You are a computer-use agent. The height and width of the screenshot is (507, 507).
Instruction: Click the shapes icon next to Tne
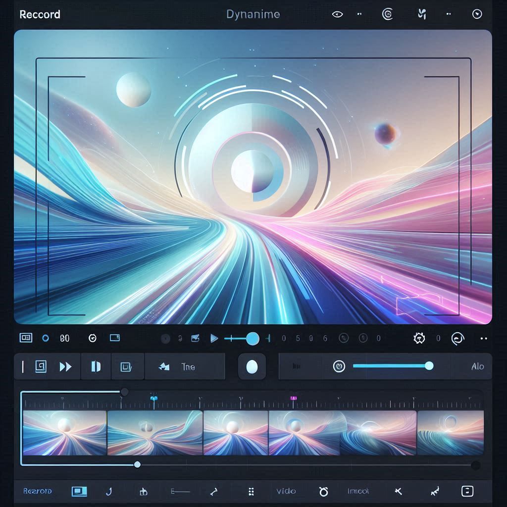pyautogui.click(x=164, y=367)
